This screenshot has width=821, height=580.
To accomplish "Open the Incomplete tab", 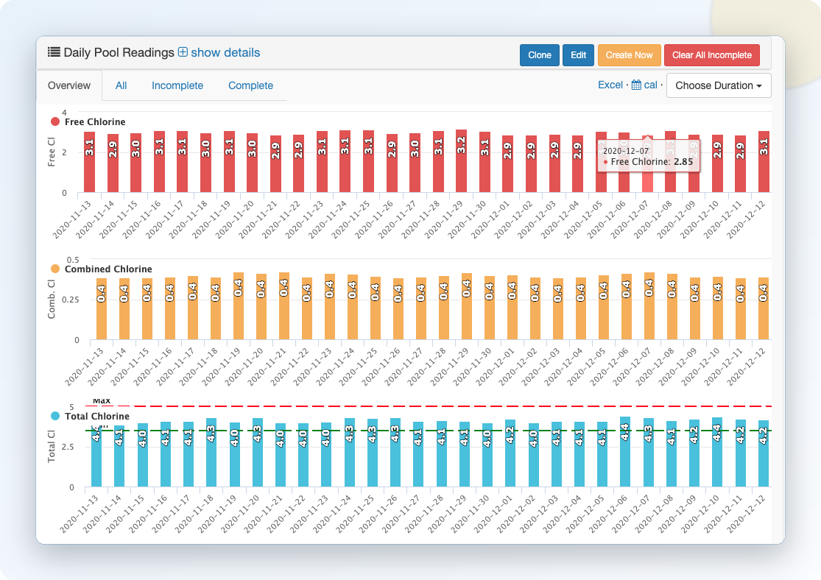I will [177, 85].
